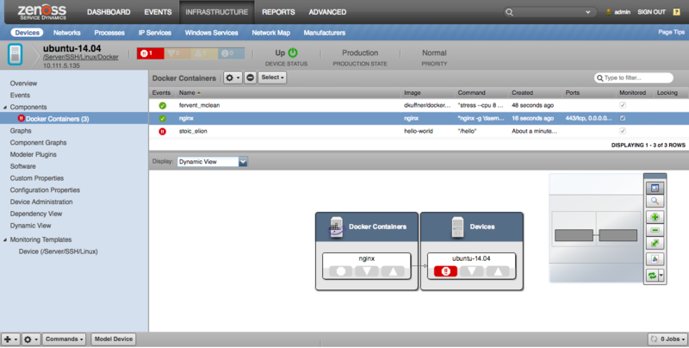Click the Type to filter field
The width and height of the screenshot is (689, 348).
634,78
